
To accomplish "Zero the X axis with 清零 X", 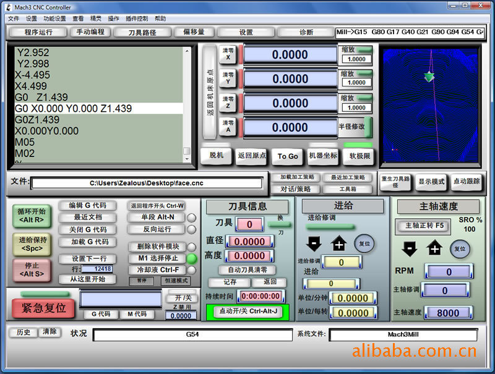I will point(228,54).
